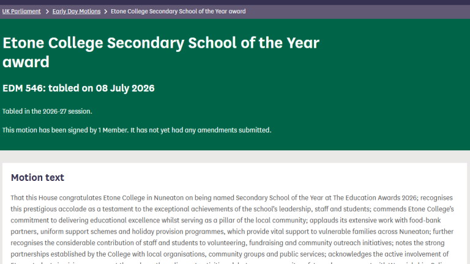Click the motion line starting with partners, uniform support
This screenshot has height=264, width=470.
click(232, 232)
